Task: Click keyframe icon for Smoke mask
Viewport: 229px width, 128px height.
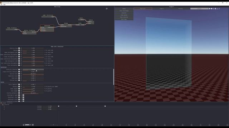Action: click(19, 78)
